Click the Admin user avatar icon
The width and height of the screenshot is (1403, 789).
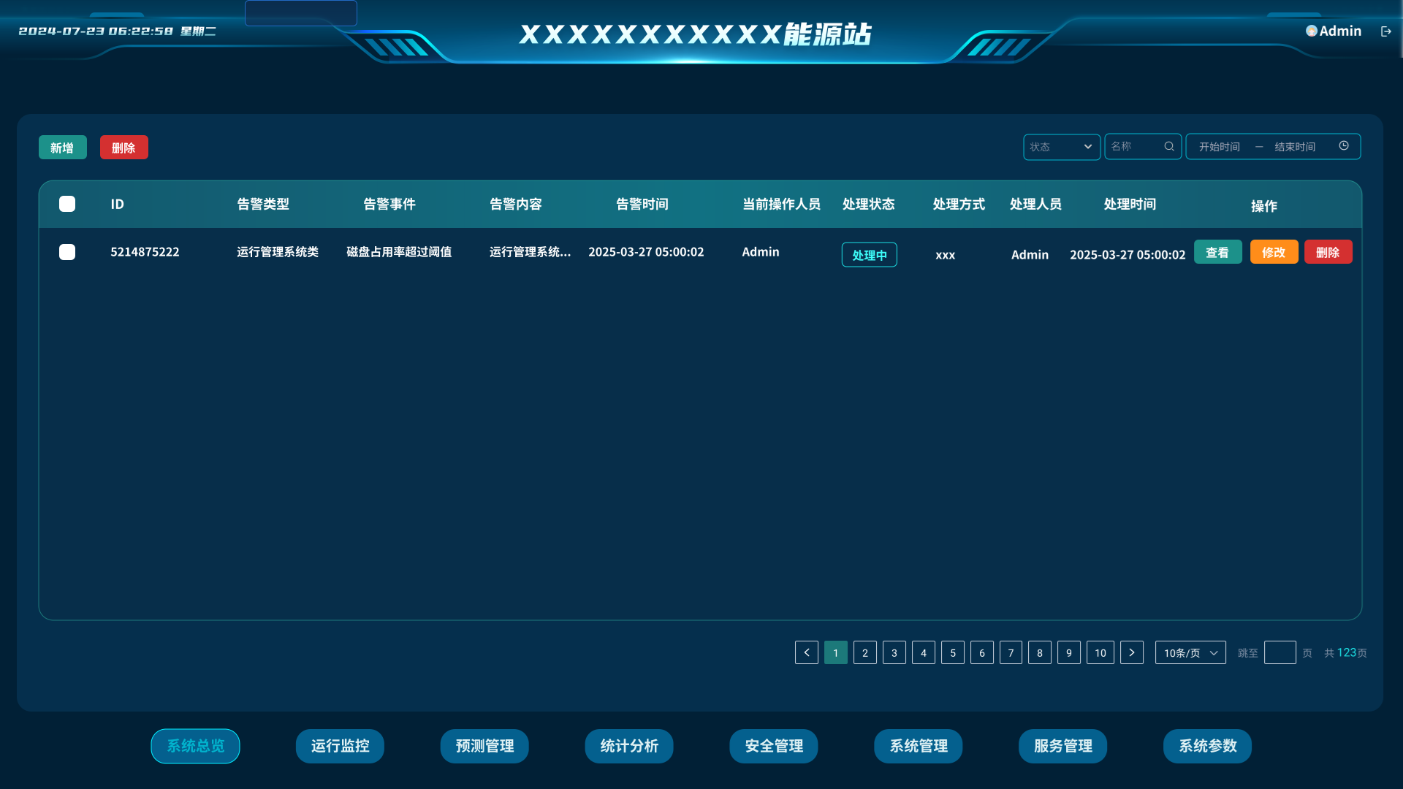point(1312,31)
